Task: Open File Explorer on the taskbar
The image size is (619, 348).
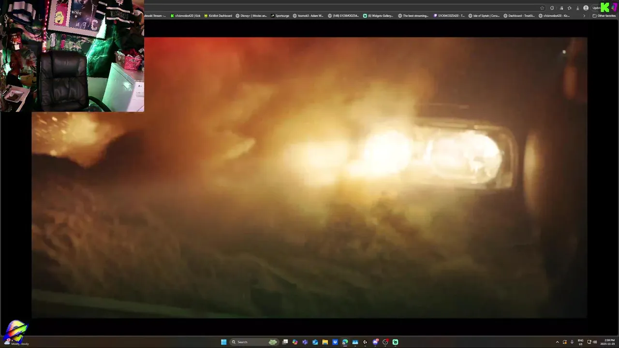Action: click(x=325, y=342)
